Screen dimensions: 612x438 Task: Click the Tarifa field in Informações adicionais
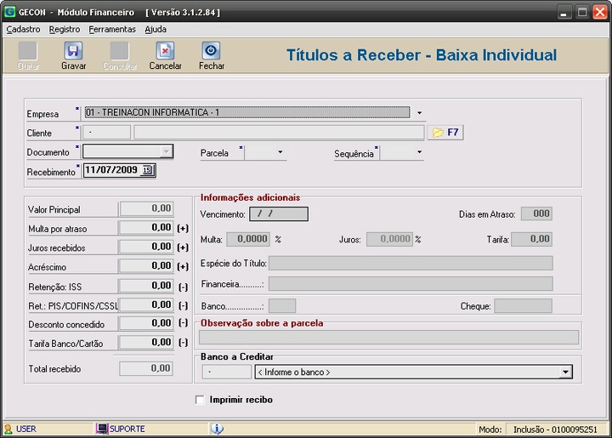531,239
